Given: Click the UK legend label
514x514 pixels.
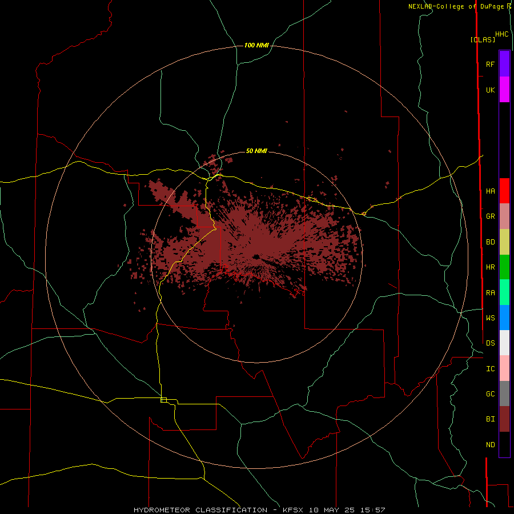Looking at the screenshot, I should tap(490, 90).
